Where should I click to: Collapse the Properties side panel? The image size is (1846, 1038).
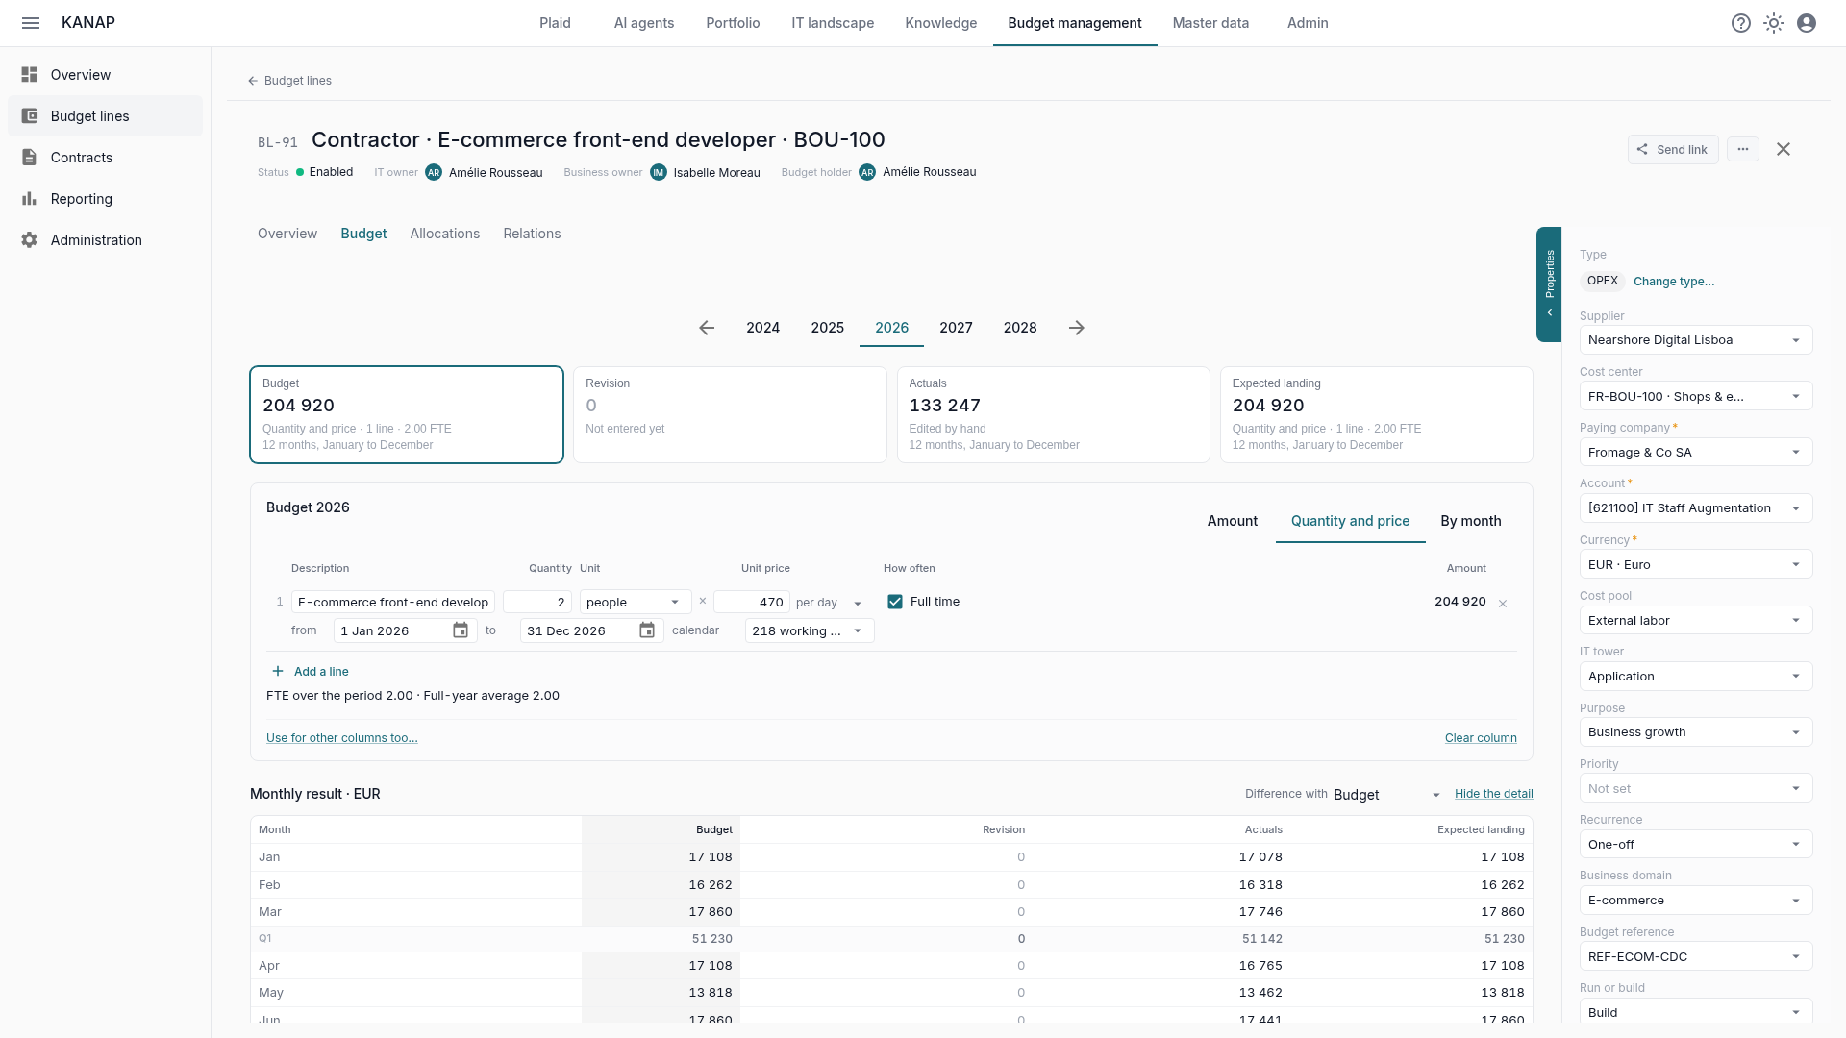pyautogui.click(x=1549, y=284)
